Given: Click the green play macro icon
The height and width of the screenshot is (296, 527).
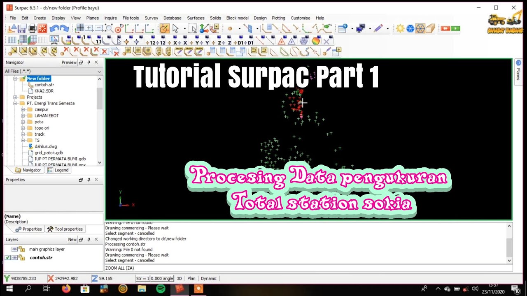Looking at the screenshot, I should click(x=455, y=28).
